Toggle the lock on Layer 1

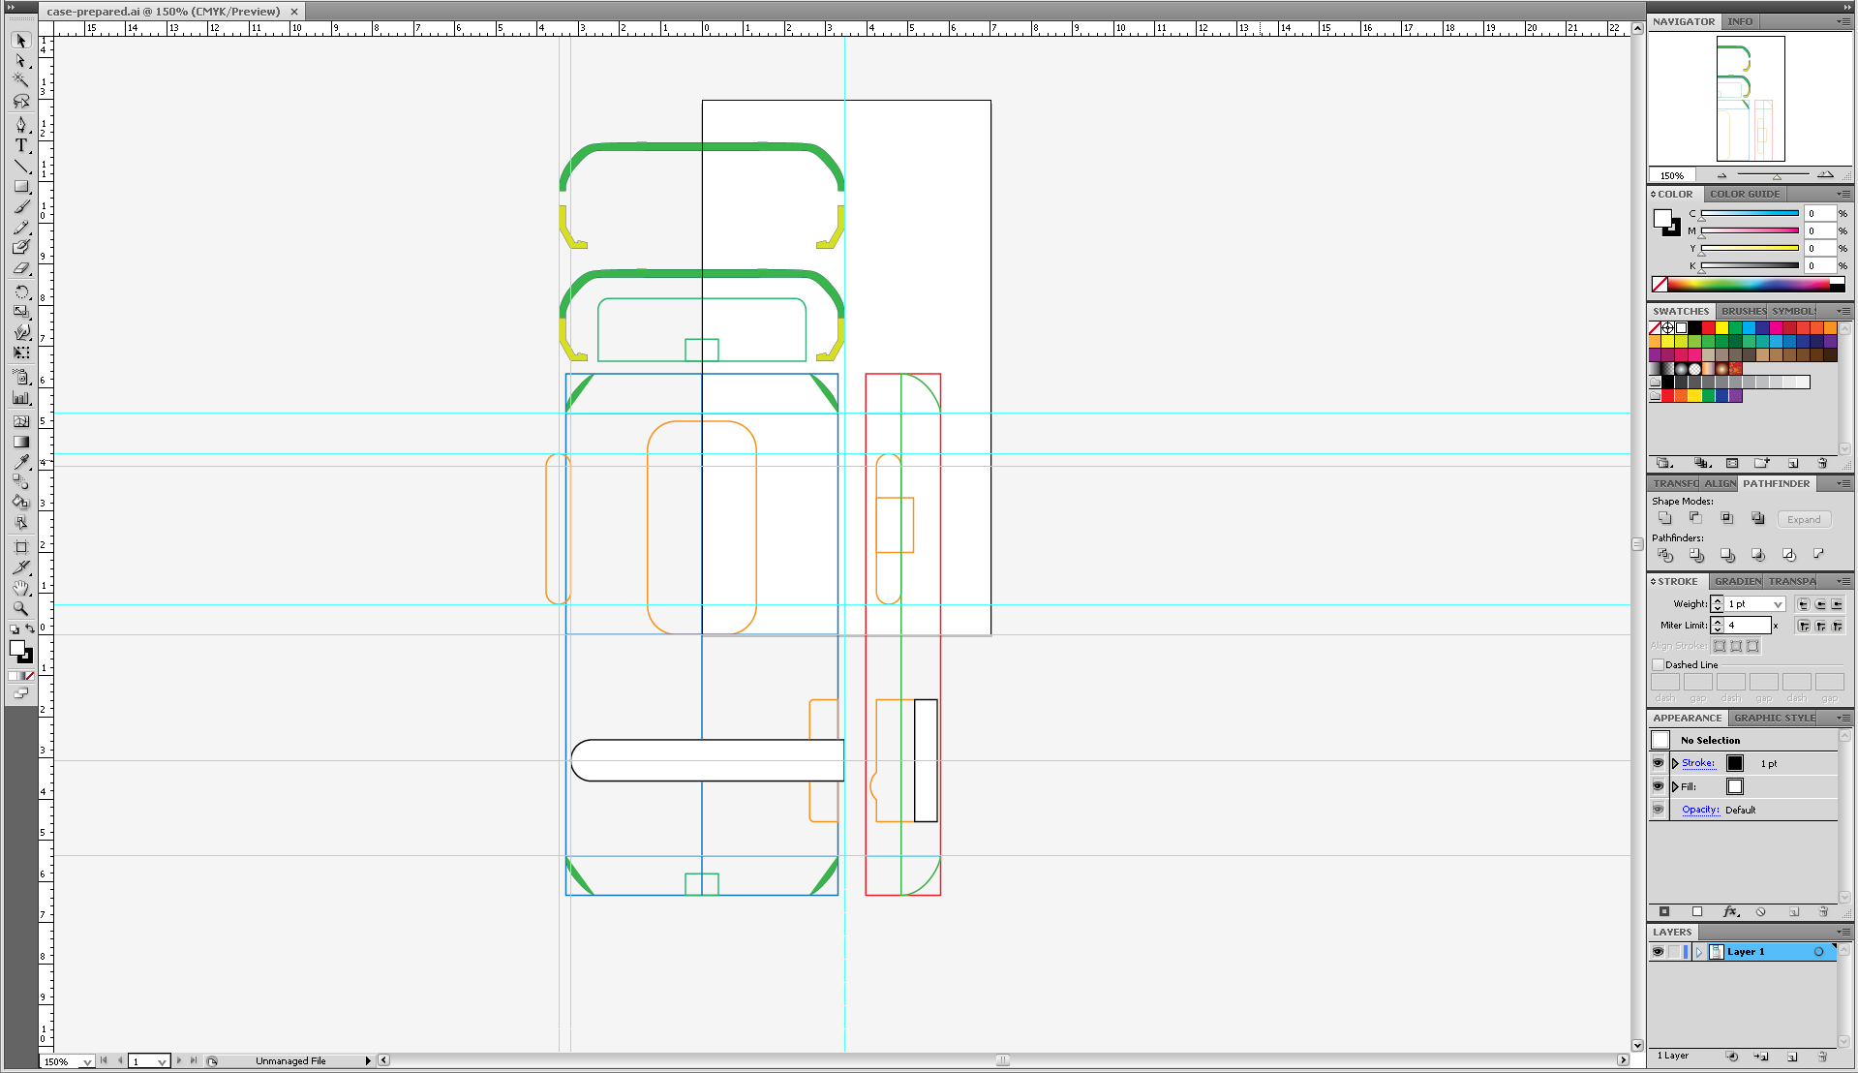click(x=1675, y=952)
